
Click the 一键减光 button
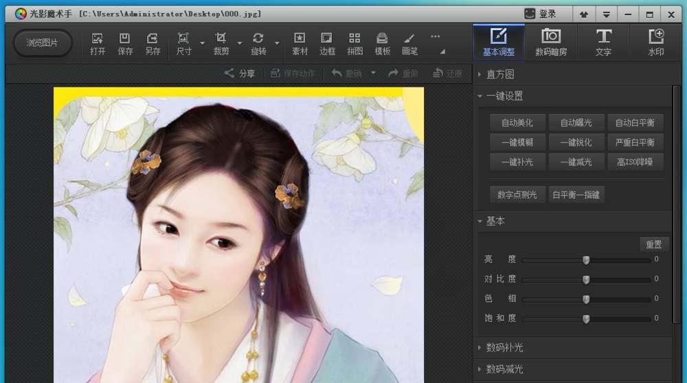point(576,162)
